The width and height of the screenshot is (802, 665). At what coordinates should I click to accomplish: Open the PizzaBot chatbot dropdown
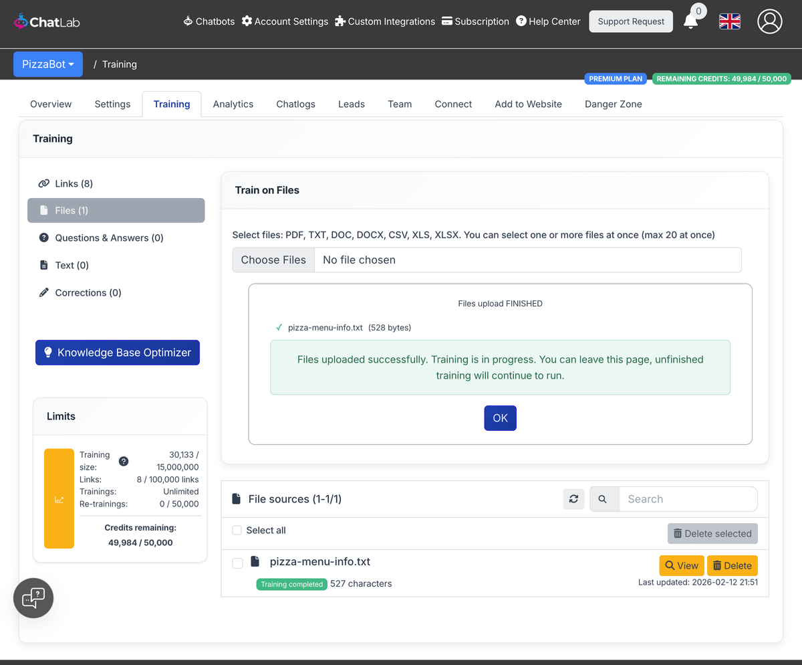coord(47,64)
